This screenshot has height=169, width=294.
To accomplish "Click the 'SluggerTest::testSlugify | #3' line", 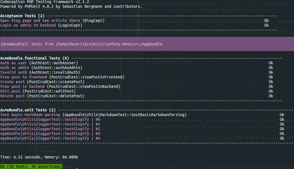I will click(50, 134).
